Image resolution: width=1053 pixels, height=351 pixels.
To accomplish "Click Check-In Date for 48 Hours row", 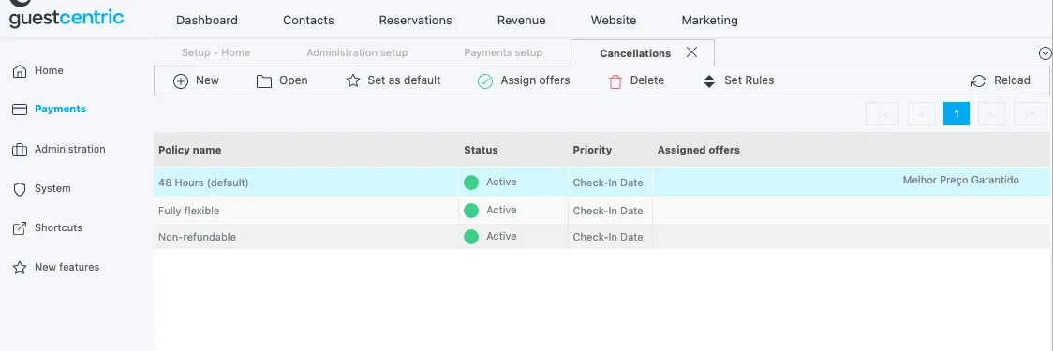I will pos(608,183).
